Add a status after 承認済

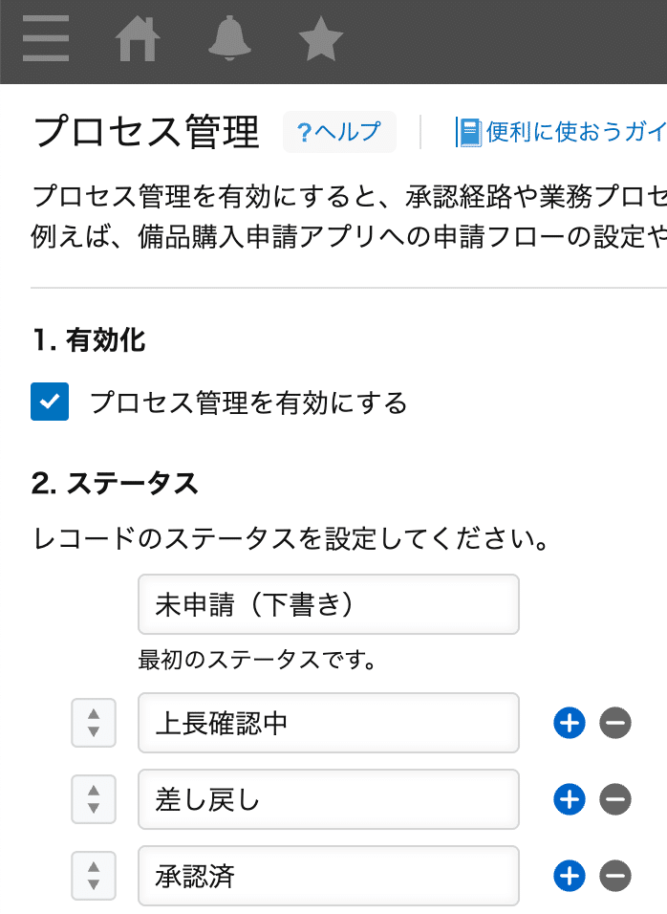(570, 876)
